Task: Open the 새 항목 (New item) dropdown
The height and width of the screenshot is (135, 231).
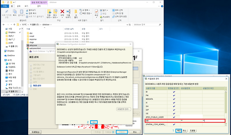Action: pos(85,10)
